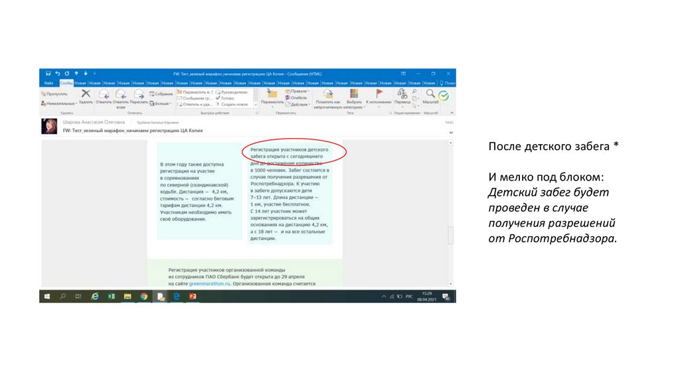
Task: Open the Теги group dialog launcher
Action: (390, 113)
